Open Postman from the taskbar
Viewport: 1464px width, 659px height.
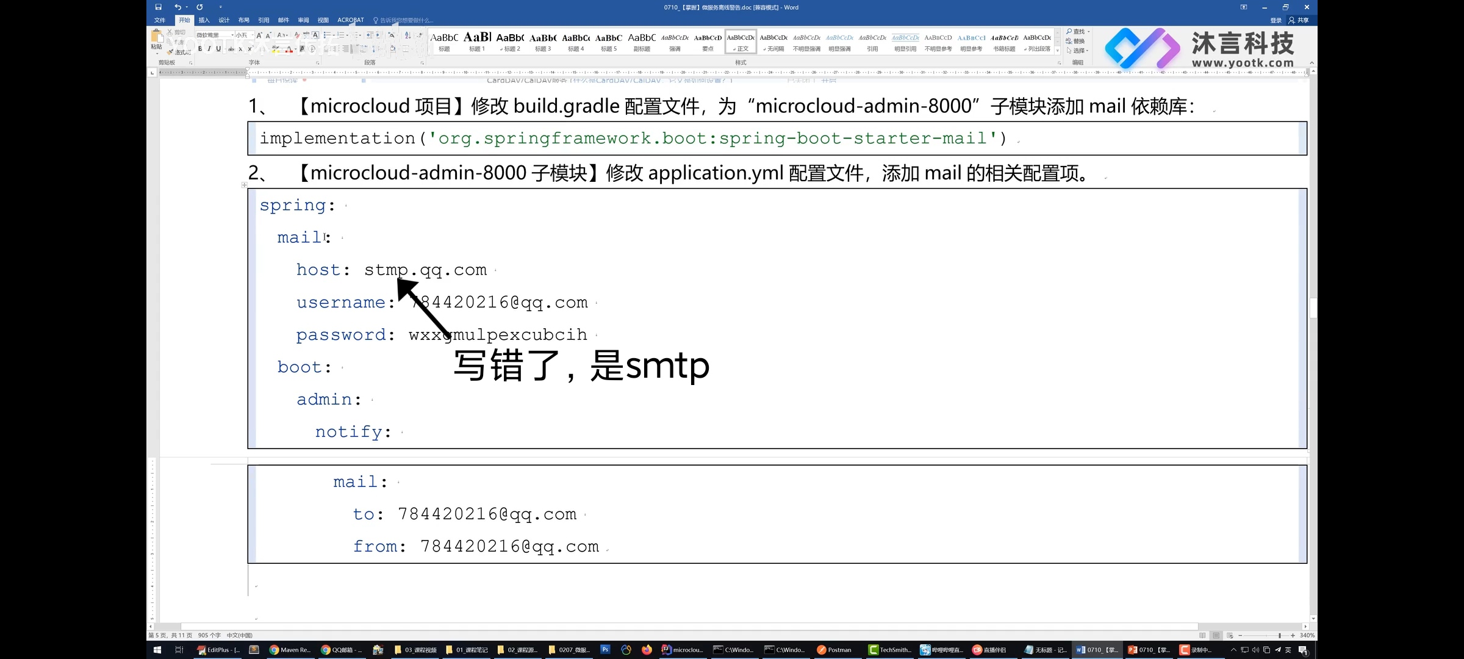(834, 650)
